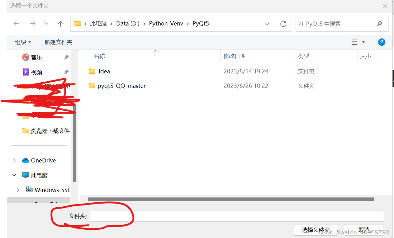Go forward in folder history
394x238 pixels.
click(33, 24)
